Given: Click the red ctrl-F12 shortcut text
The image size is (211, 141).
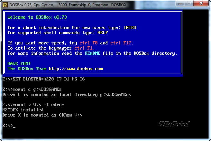Looking at the screenshot, I should coord(121,43).
